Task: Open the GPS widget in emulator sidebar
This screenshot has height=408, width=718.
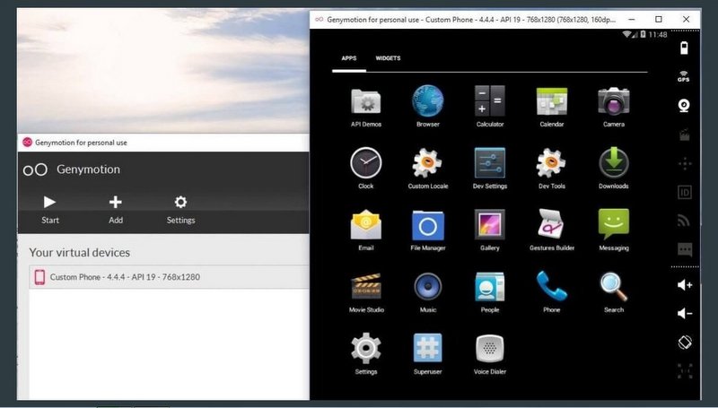Action: [684, 76]
